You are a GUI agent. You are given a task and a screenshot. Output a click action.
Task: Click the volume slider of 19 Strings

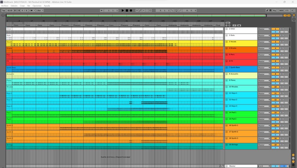point(275,148)
